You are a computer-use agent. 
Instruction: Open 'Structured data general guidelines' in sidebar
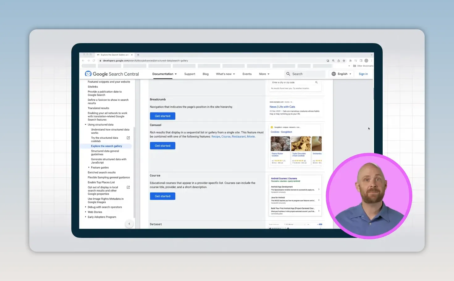click(105, 153)
